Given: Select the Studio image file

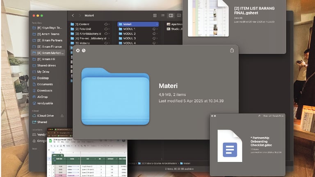Looking at the screenshot, I should 174,29.
